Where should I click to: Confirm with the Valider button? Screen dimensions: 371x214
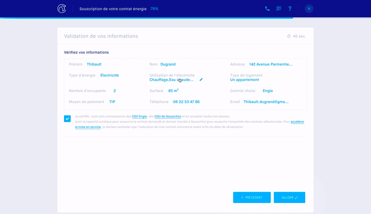pyautogui.click(x=289, y=197)
